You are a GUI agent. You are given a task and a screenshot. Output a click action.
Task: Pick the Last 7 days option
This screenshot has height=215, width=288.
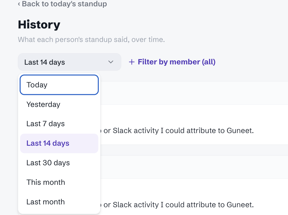point(59,124)
